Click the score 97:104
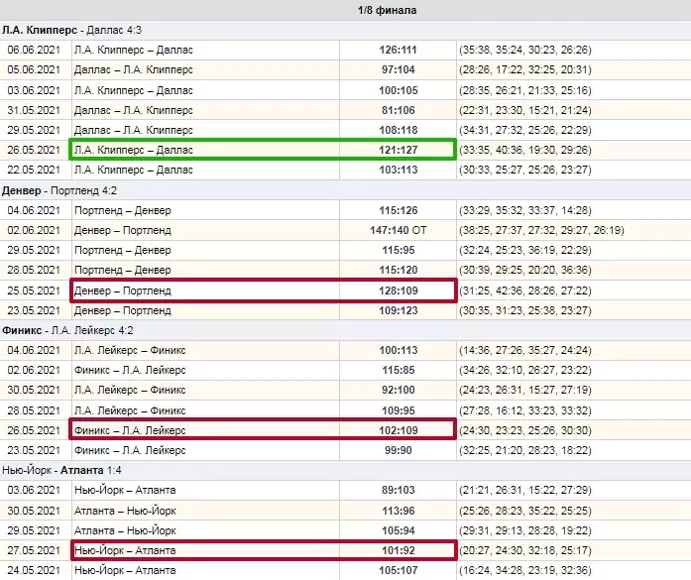The image size is (691, 580). 398,69
